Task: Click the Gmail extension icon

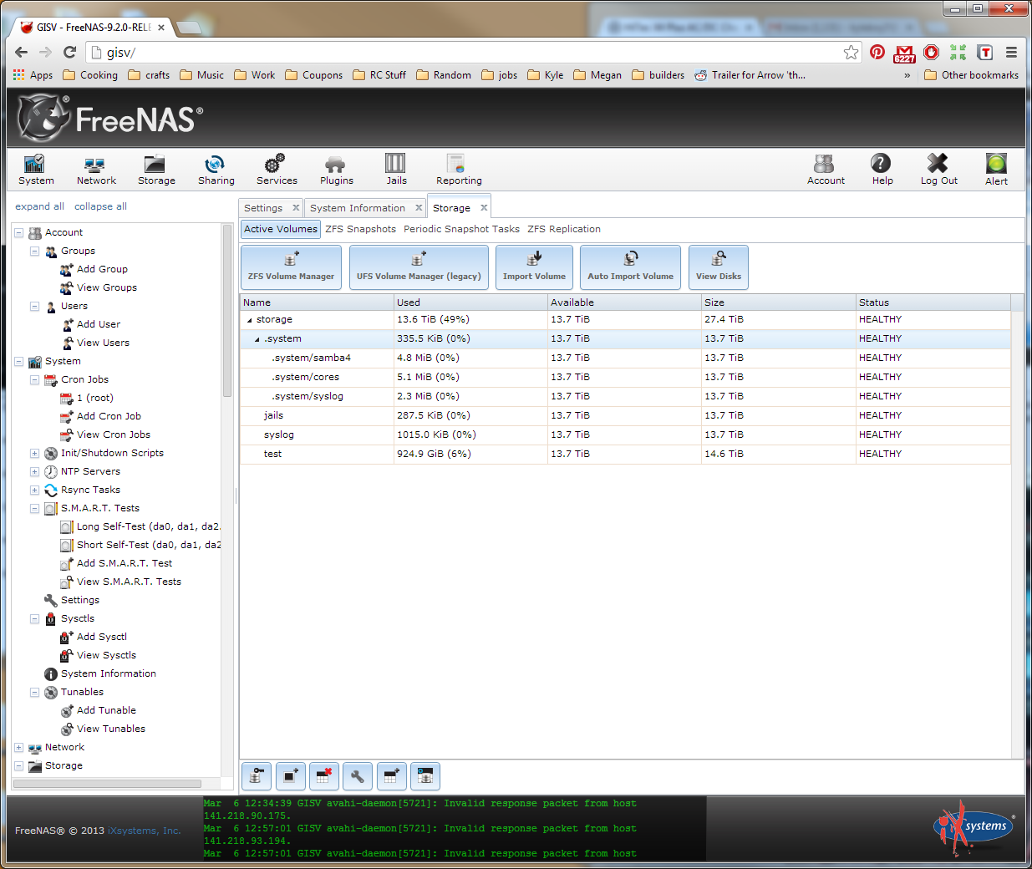Action: tap(904, 53)
